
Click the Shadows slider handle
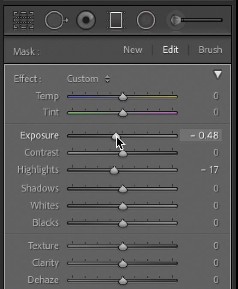(x=123, y=189)
